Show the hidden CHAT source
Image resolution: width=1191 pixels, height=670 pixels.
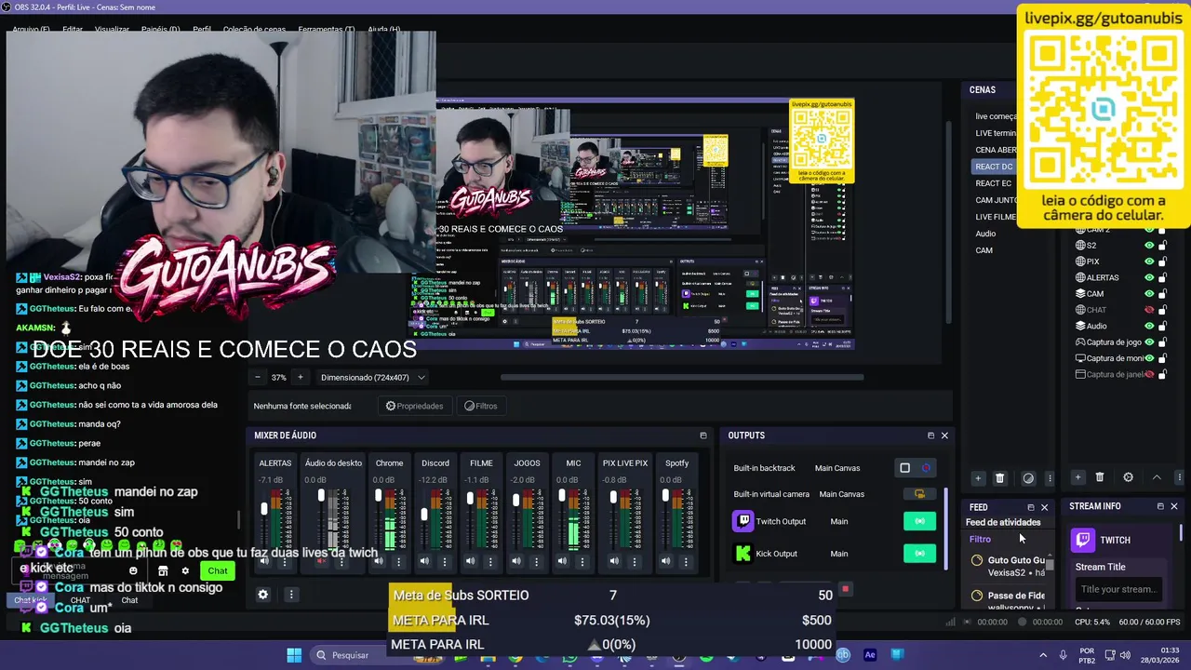click(x=1149, y=310)
